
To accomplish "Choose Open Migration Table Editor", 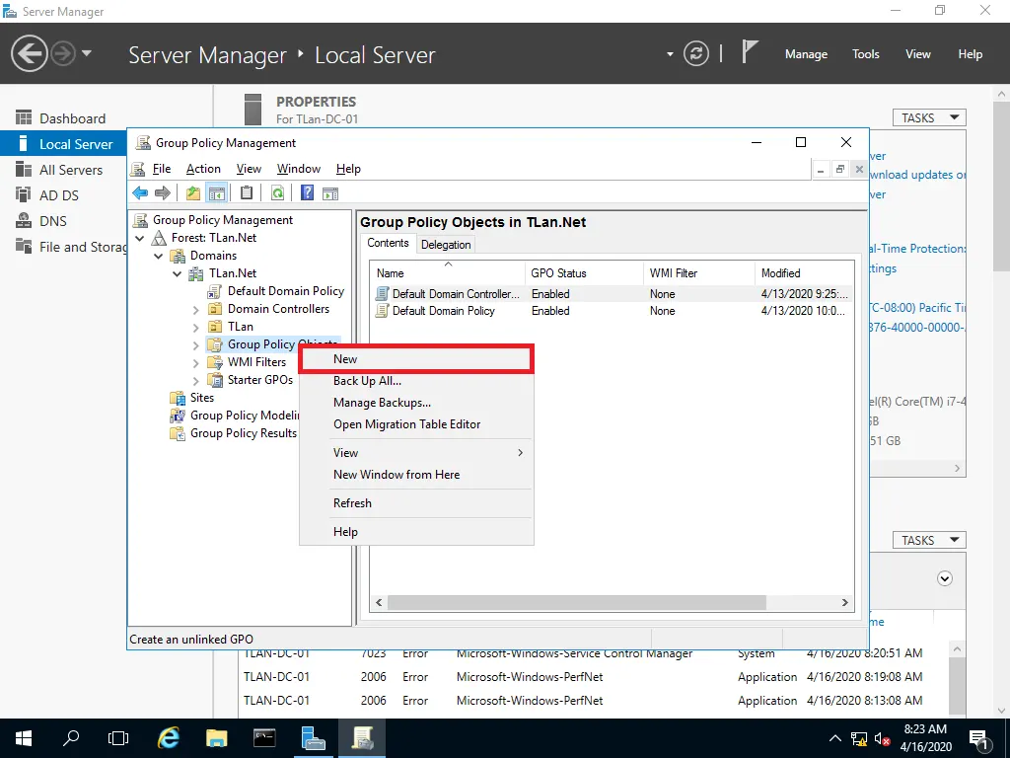I will click(x=416, y=424).
